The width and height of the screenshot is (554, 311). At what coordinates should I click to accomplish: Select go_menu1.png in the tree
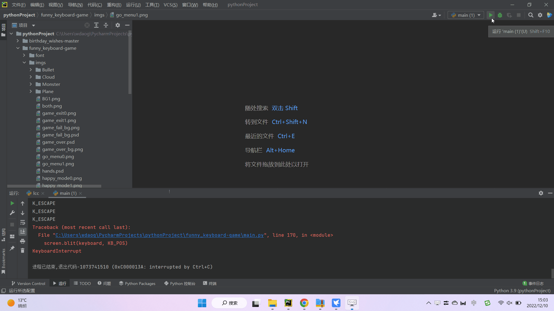58,164
